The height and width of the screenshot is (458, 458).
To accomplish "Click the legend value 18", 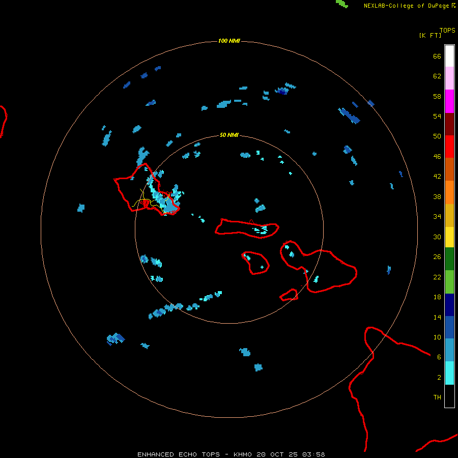I will tap(437, 297).
